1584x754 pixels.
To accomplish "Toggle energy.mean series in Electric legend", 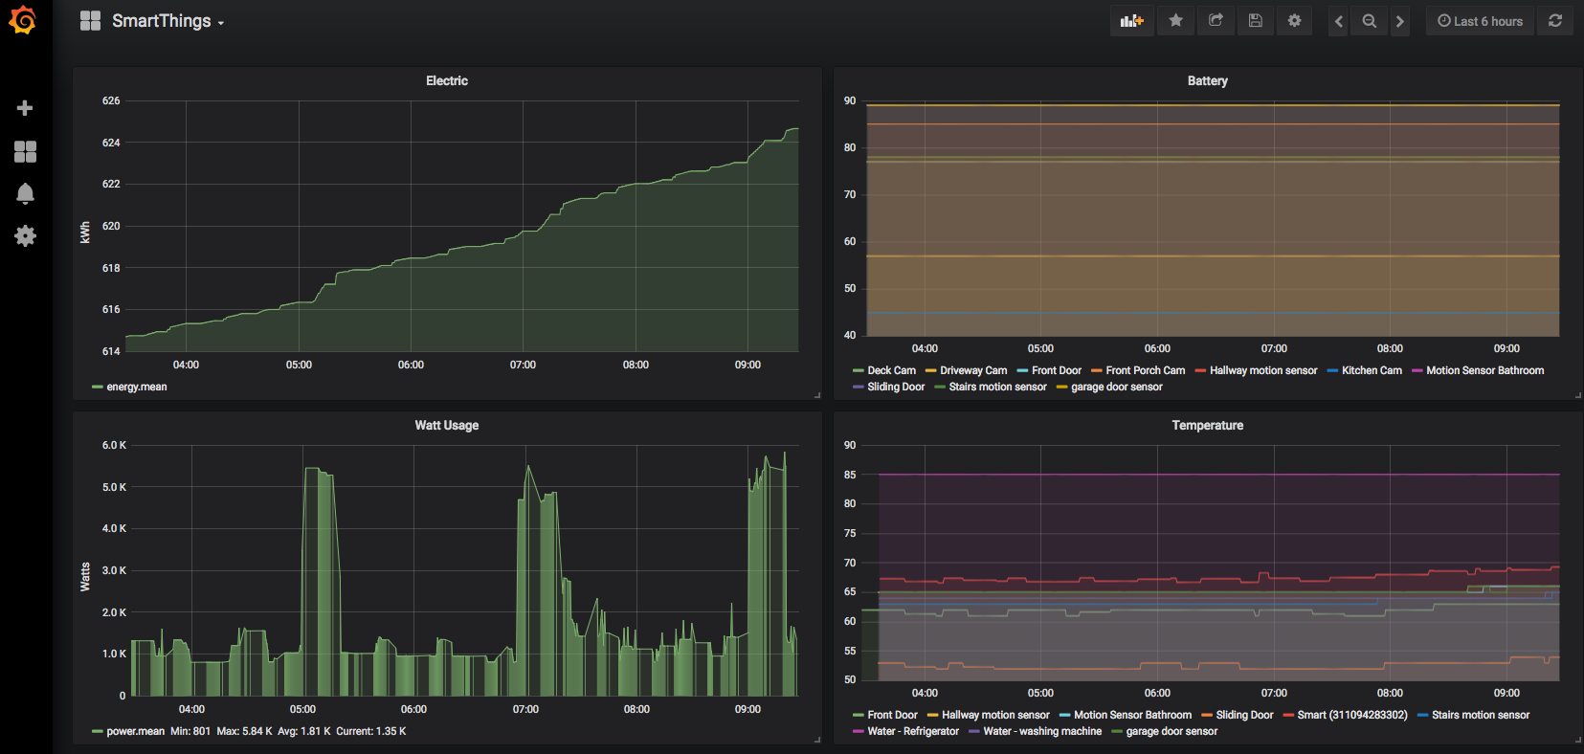I will tap(136, 387).
